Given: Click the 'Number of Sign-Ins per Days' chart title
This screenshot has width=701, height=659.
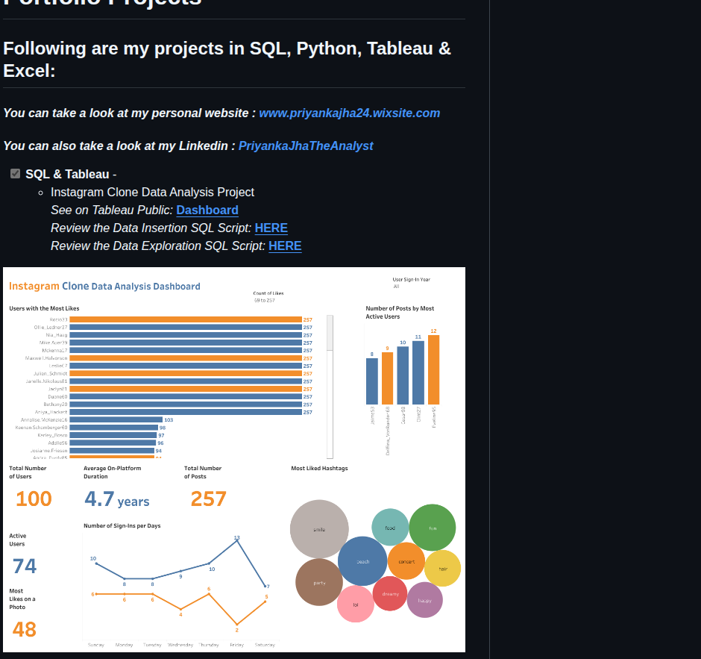Looking at the screenshot, I should point(122,526).
